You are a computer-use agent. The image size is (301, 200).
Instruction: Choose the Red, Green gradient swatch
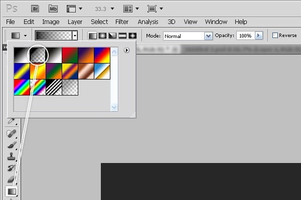tap(70, 55)
